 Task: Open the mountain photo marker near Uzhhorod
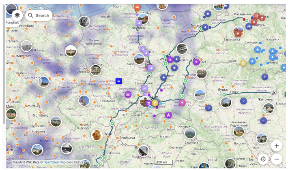click(189, 133)
